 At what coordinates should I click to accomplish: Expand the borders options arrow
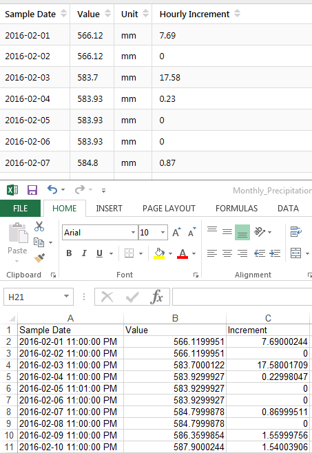point(141,253)
